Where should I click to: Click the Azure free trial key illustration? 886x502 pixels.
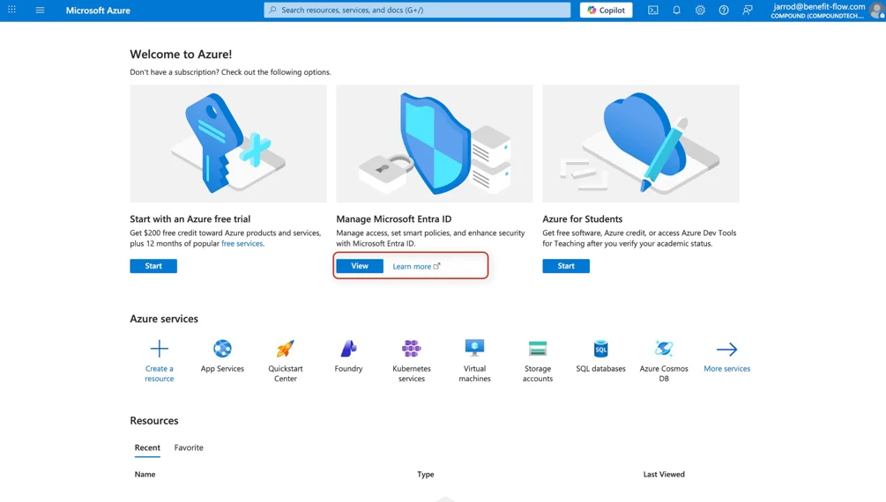pos(228,144)
